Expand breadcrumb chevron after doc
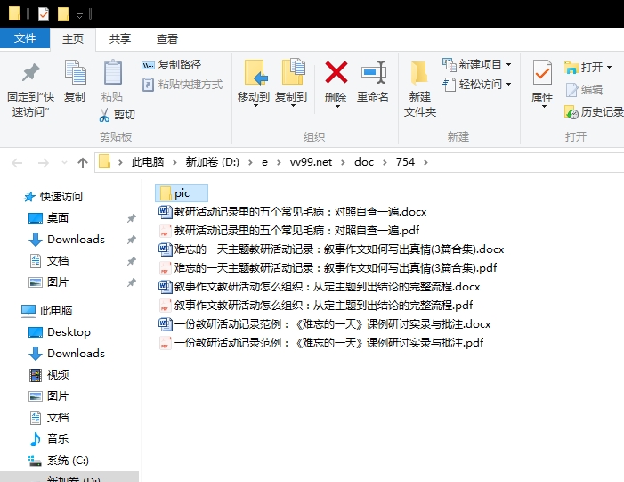This screenshot has height=482, width=624. [x=385, y=162]
